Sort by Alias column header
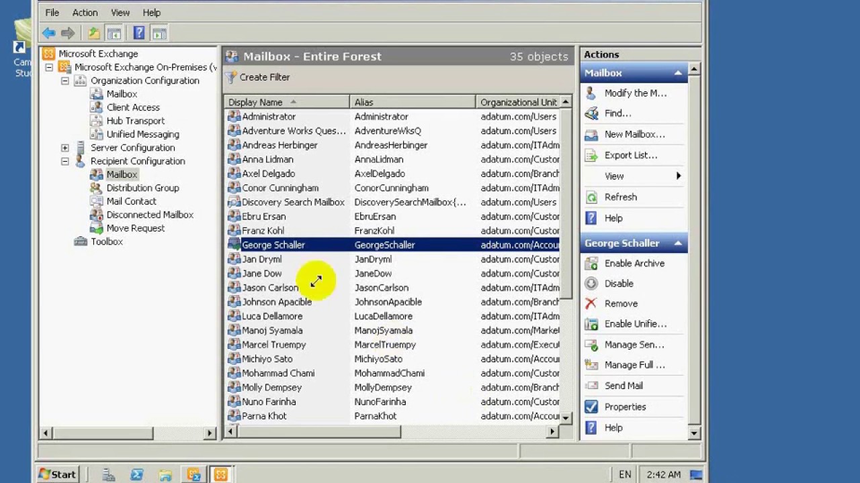 pyautogui.click(x=413, y=102)
